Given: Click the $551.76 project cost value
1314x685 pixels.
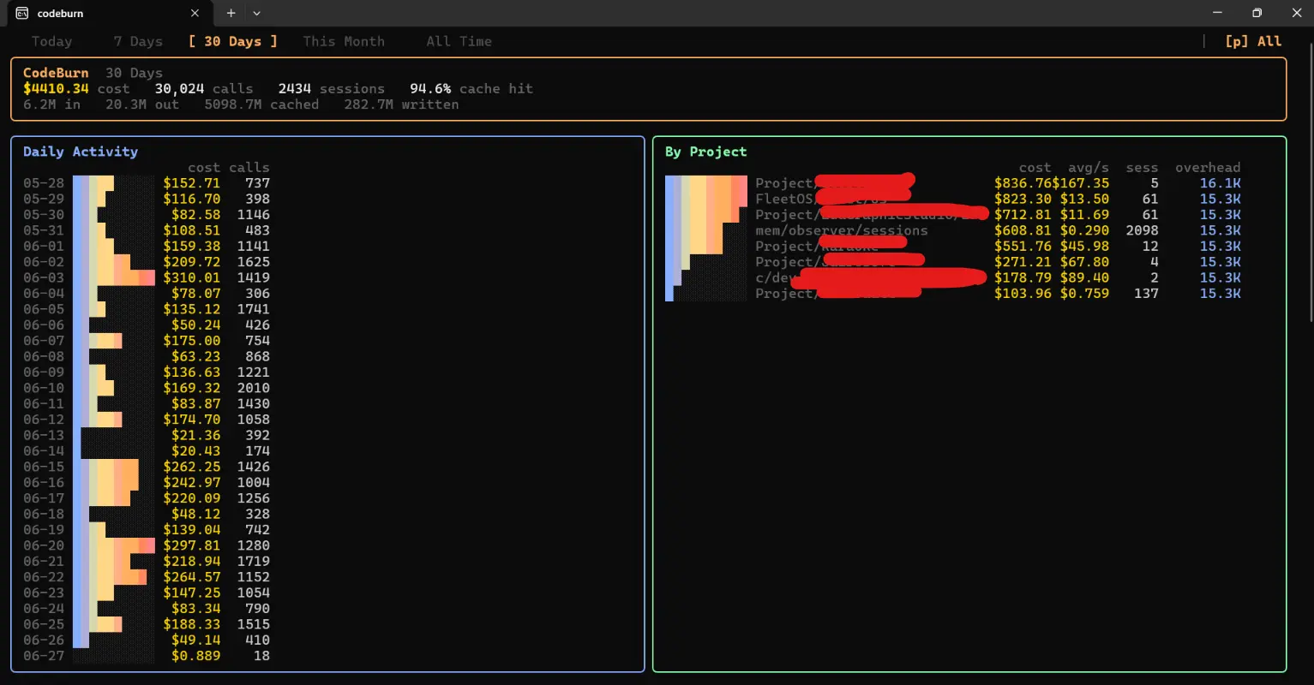Looking at the screenshot, I should tap(1023, 246).
